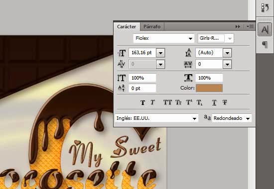Switch to the Párrafo tab

[152, 27]
